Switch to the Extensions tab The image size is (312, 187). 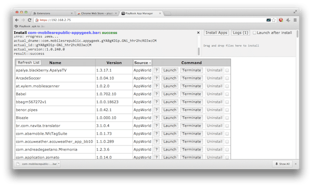point(52,14)
